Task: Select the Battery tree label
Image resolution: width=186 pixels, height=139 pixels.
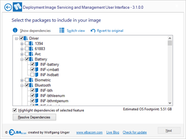Action: point(41,59)
